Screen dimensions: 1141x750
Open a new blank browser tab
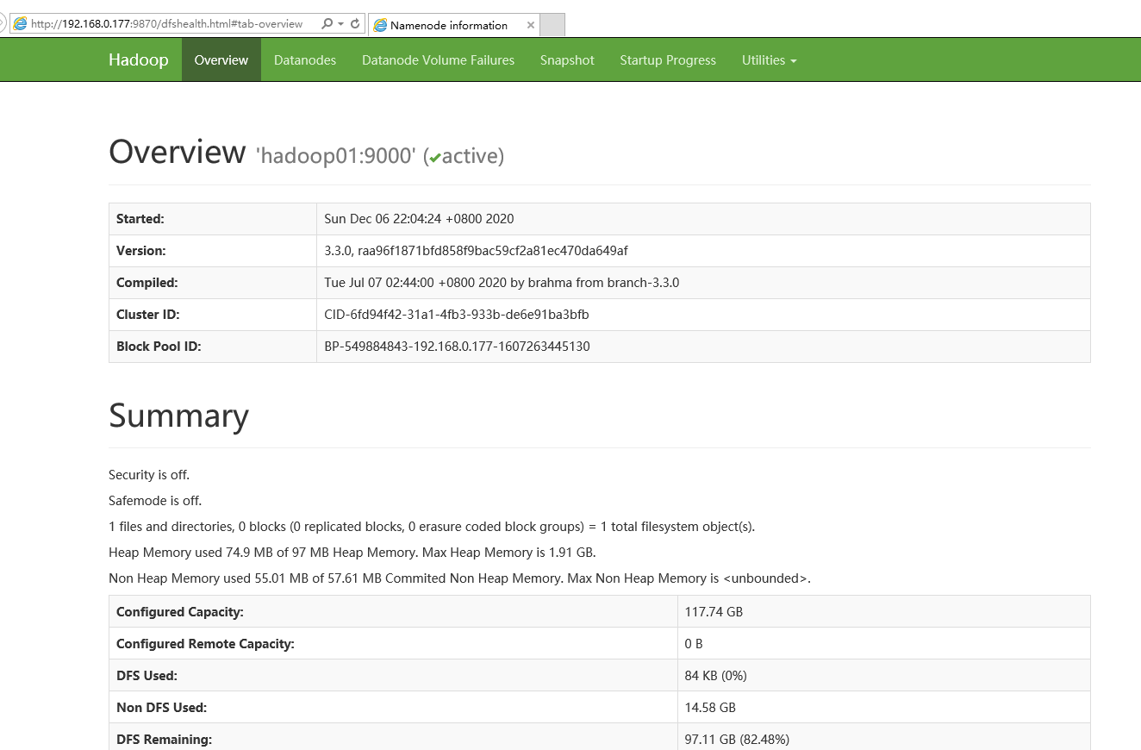click(552, 25)
